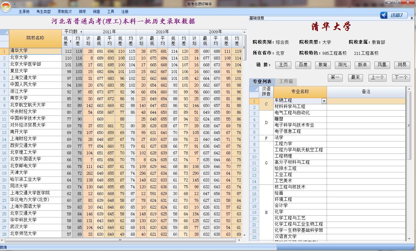Select the 哈尔滨工业大学 row
This screenshot has height=251, width=416.
tap(35, 179)
